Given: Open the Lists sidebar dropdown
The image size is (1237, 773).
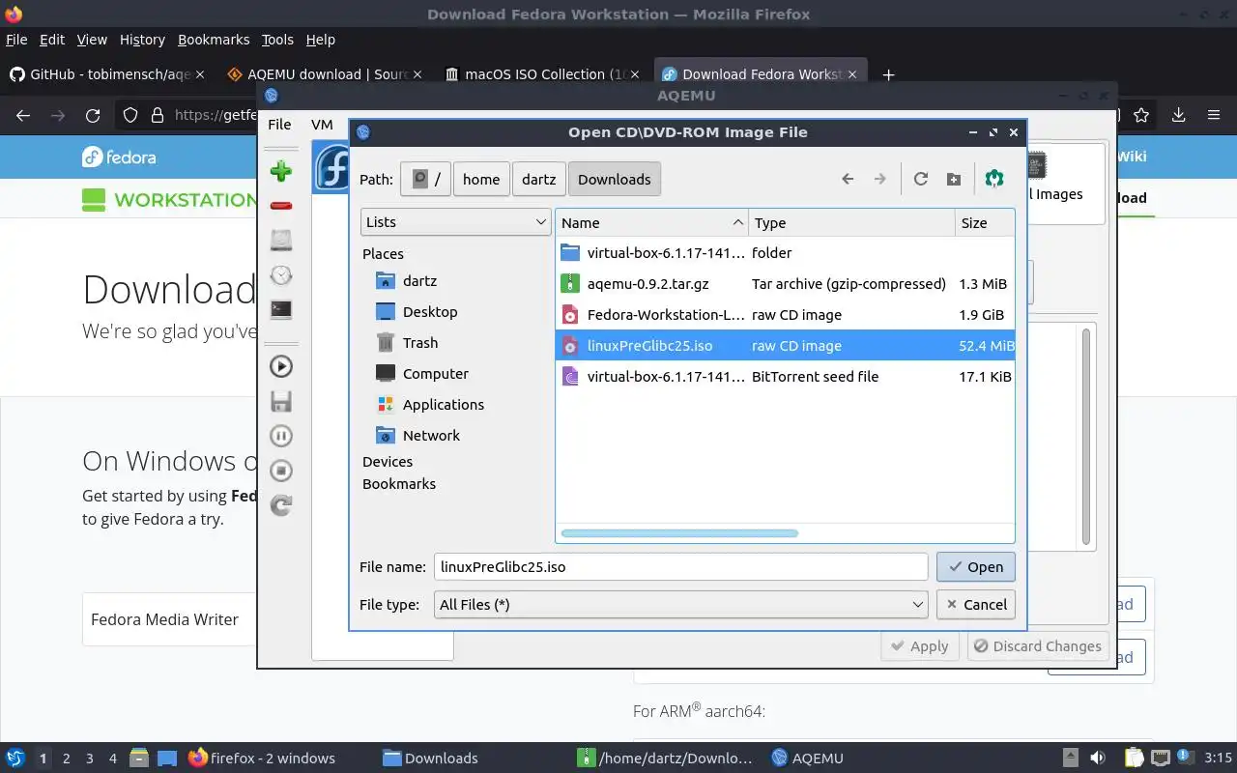Looking at the screenshot, I should tap(456, 222).
